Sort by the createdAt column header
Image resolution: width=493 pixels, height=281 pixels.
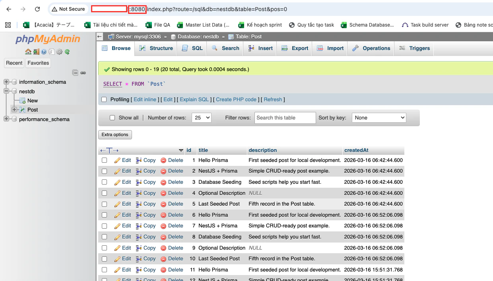click(356, 150)
